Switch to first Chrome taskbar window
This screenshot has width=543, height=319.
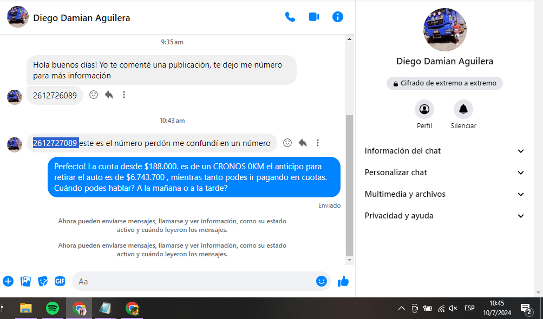tap(79, 308)
